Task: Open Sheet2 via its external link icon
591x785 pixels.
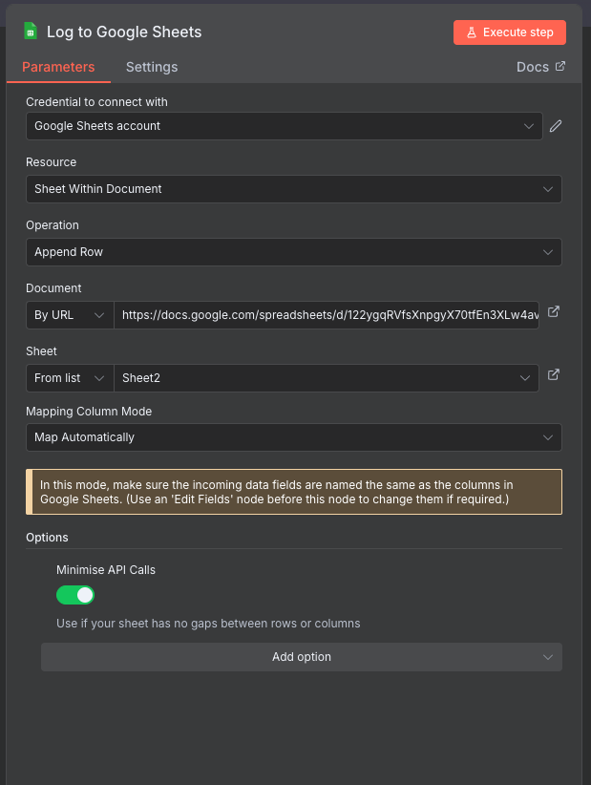Action: pos(553,374)
